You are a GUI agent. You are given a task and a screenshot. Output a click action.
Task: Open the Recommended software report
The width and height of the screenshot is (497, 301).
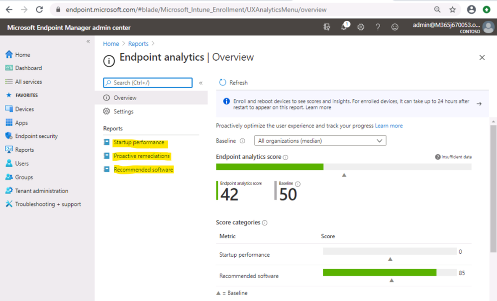coord(144,170)
